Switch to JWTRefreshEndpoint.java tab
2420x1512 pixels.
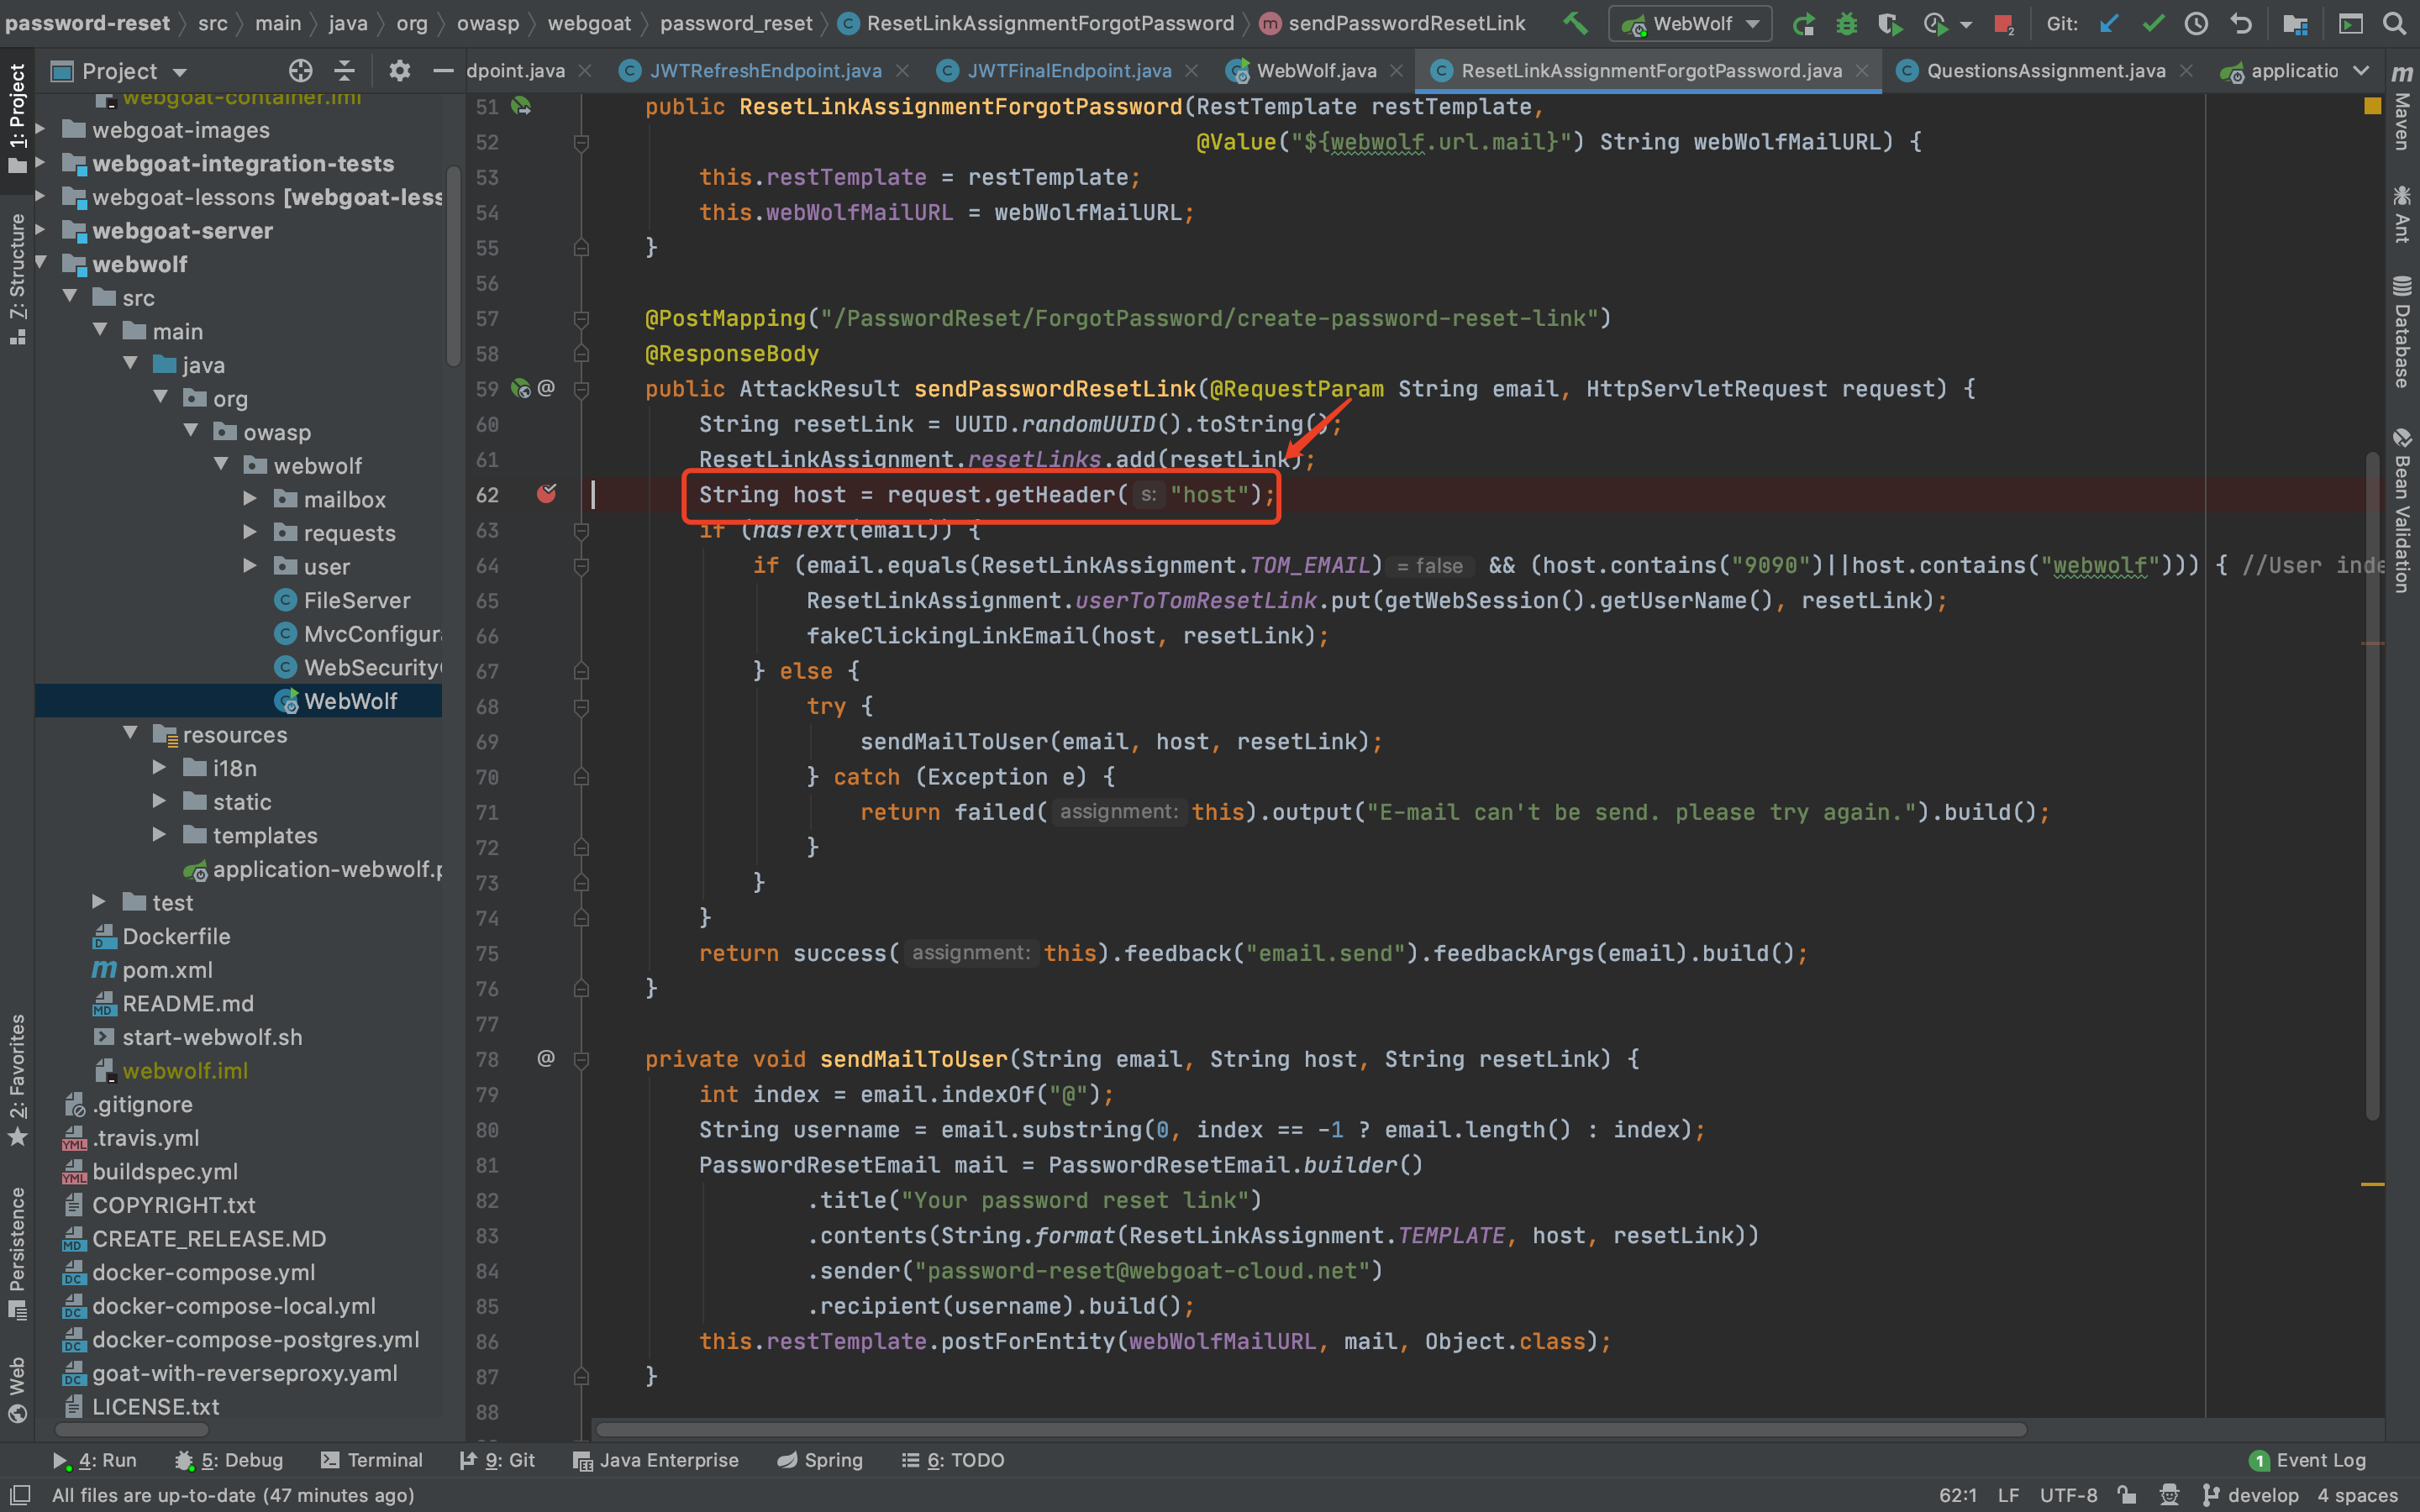(765, 71)
